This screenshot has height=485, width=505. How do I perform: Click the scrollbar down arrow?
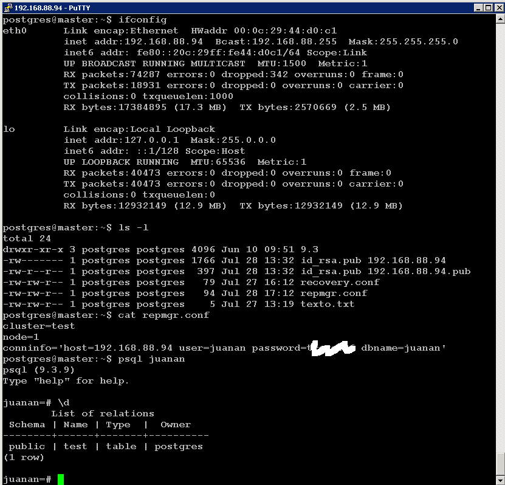pyautogui.click(x=500, y=479)
